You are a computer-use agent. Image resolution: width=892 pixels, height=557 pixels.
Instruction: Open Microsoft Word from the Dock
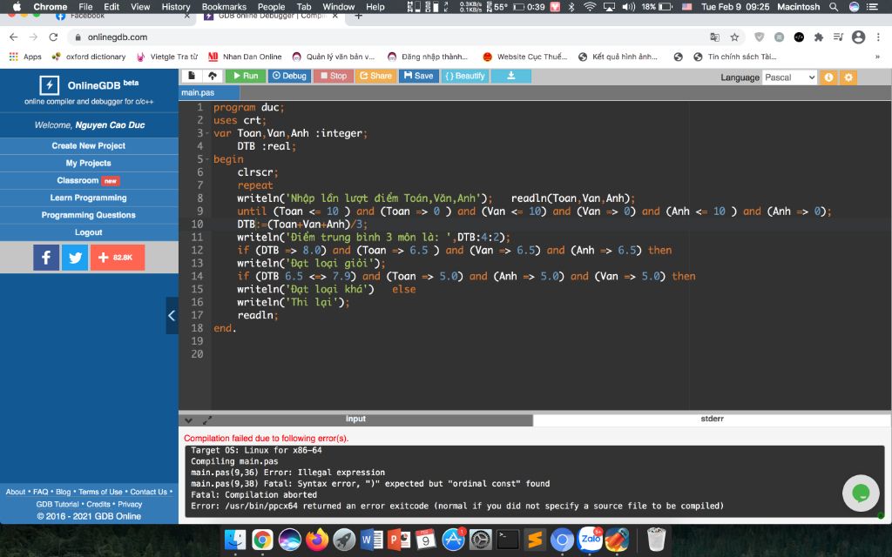click(371, 540)
